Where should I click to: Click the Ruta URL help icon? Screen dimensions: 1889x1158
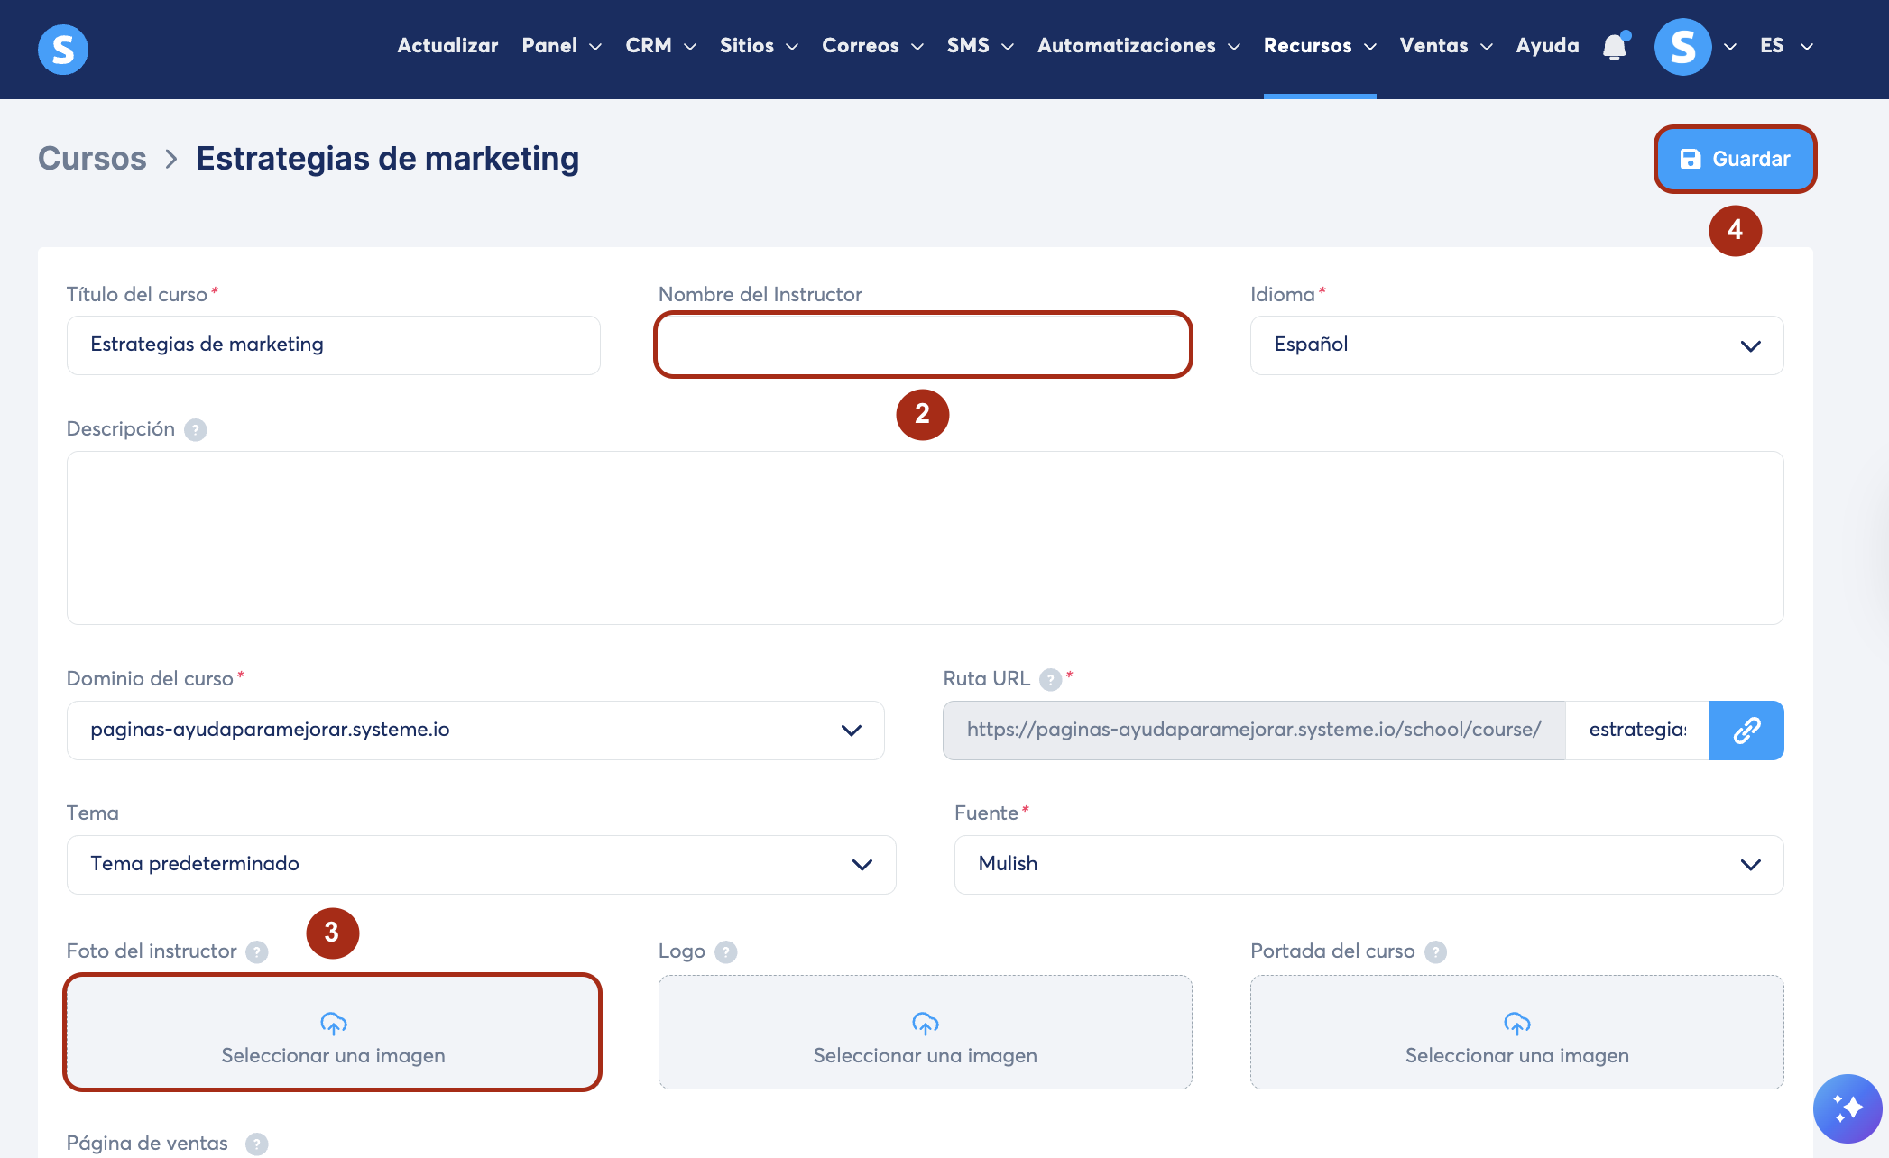(x=1049, y=679)
